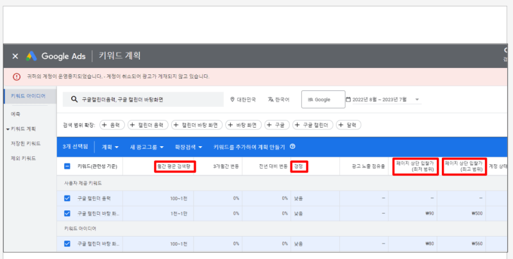Image resolution: width=513 pixels, height=259 pixels.
Task: Click 키워드를 추가하여 계획 만들기
Action: [x=249, y=147]
